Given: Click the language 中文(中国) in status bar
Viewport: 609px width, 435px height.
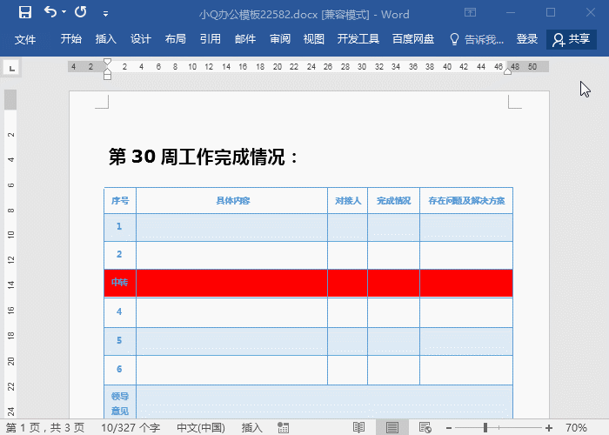Looking at the screenshot, I should 201,428.
